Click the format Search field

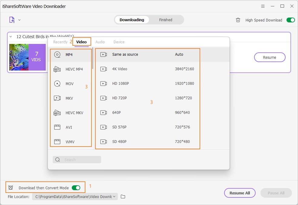click(77, 160)
